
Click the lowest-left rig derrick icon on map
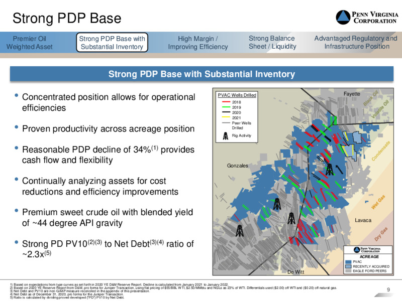click(240, 231)
